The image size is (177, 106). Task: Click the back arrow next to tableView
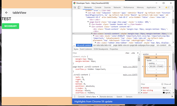tap(7, 13)
